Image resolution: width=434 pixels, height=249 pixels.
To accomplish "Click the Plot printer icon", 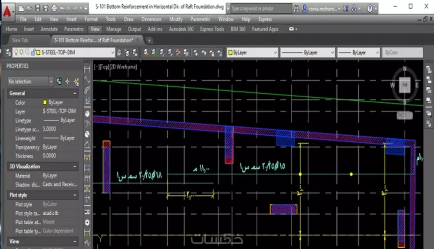I will click(x=54, y=8).
